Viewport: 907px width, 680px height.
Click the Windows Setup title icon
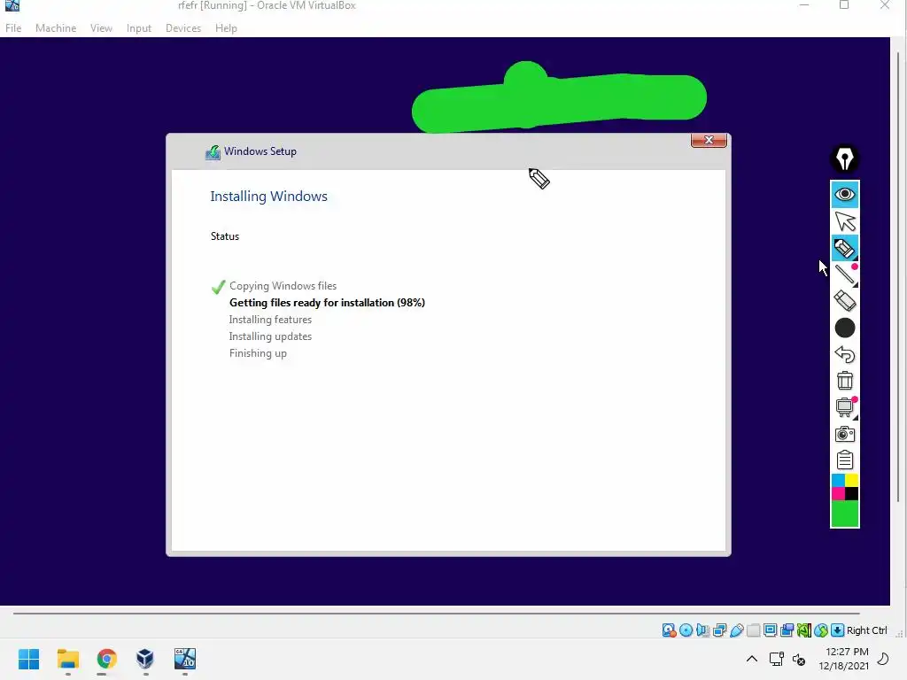click(x=213, y=152)
